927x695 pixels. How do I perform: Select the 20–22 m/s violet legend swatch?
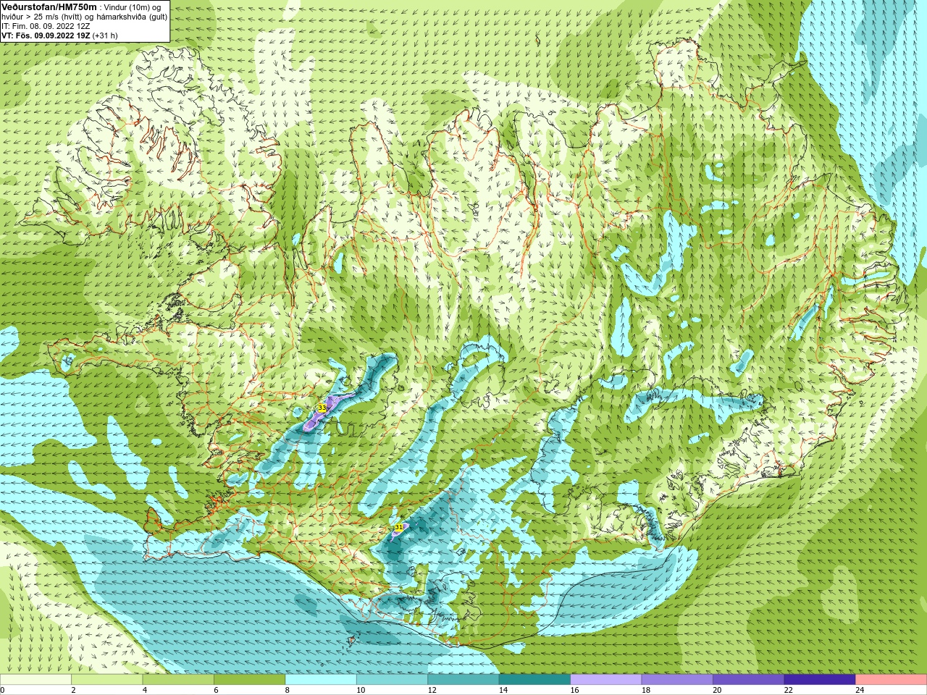[749, 680]
